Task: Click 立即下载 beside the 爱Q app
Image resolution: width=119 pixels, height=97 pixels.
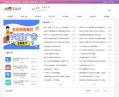Action: (33, 62)
